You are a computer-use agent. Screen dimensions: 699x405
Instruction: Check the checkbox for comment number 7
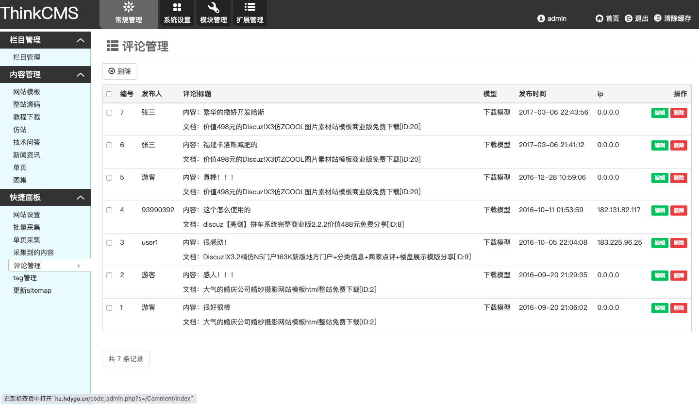point(109,113)
